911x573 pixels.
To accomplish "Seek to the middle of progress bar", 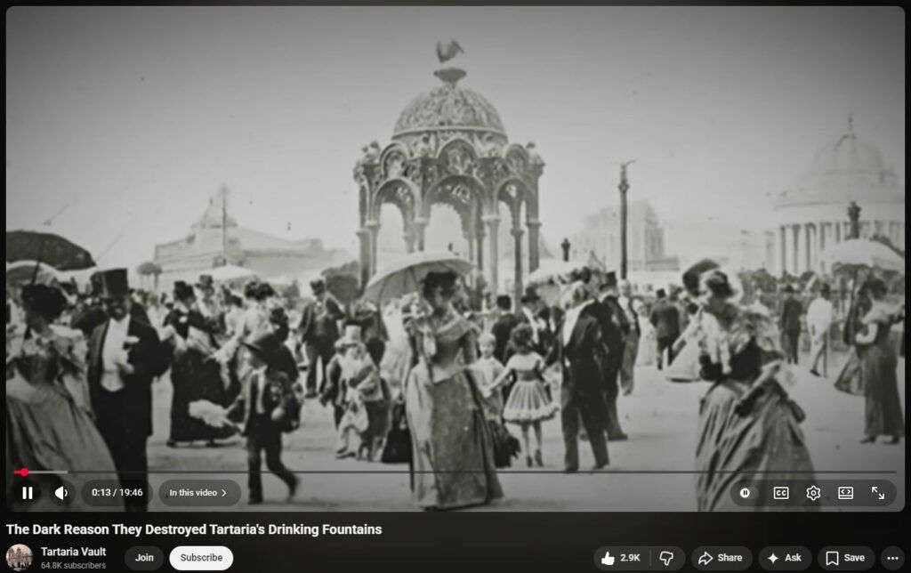I will [x=455, y=472].
